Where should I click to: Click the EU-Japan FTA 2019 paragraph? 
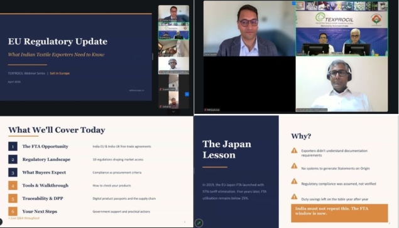coord(234,192)
